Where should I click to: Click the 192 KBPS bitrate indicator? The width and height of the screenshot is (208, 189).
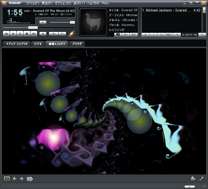click(x=43, y=14)
